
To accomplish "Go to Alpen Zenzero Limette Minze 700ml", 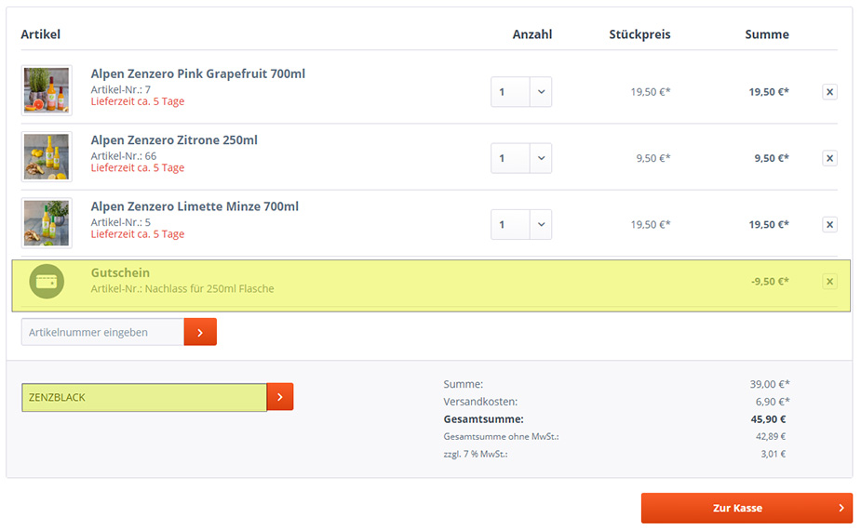I will (x=195, y=206).
